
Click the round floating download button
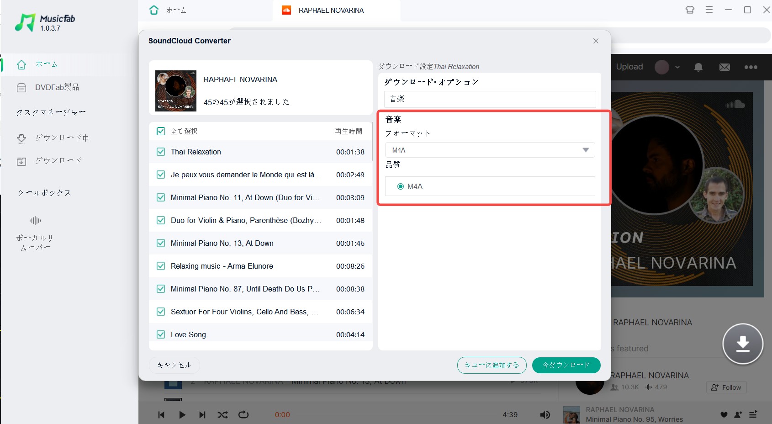(x=743, y=344)
